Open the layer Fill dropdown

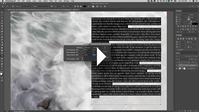(198, 62)
